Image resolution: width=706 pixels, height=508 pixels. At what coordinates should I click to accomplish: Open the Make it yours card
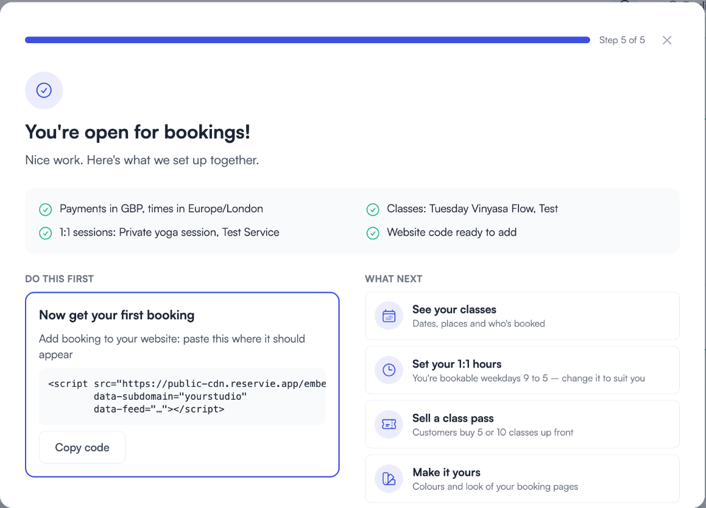522,478
